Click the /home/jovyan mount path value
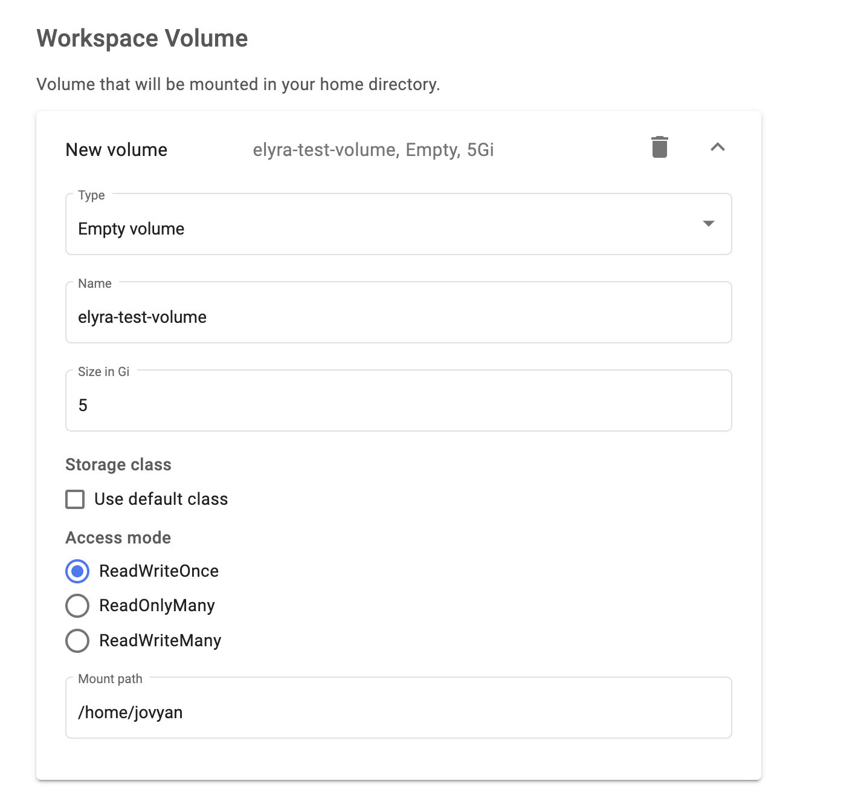This screenshot has height=798, width=864. (130, 712)
